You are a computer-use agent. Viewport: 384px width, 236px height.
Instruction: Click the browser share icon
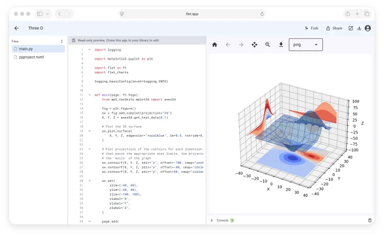tap(347, 14)
